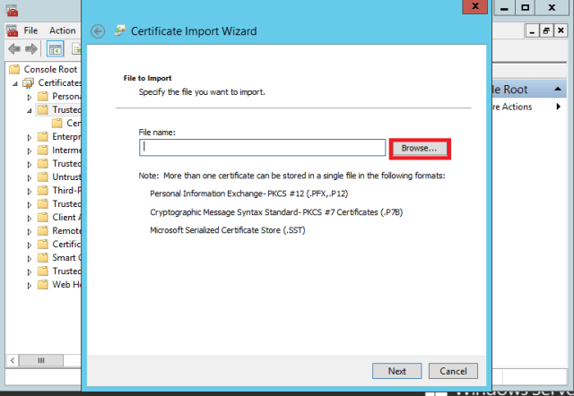This screenshot has height=396, width=574.
Task: Click the wizard back arrow icon
Action: pyautogui.click(x=99, y=31)
